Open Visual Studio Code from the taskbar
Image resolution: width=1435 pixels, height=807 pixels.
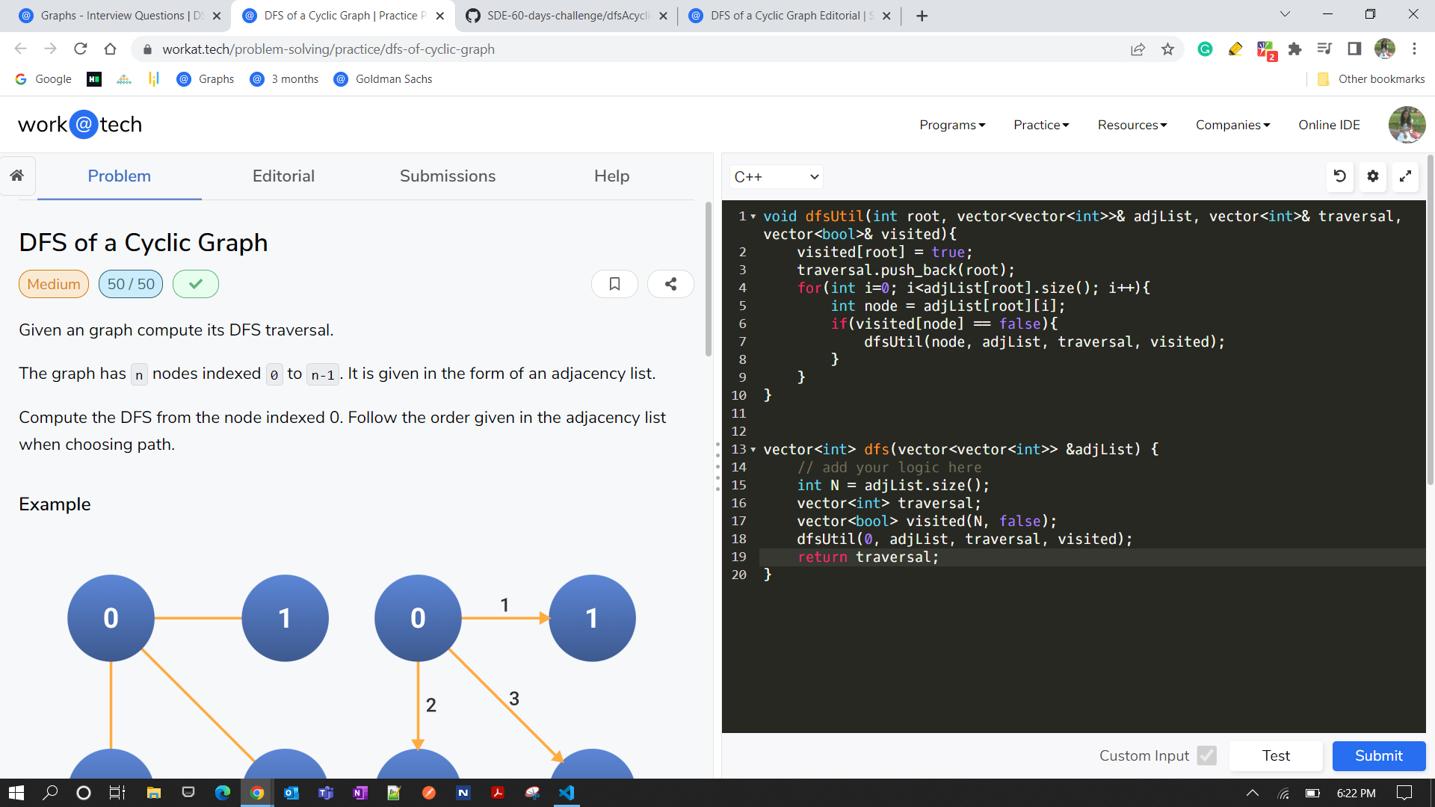point(567,793)
